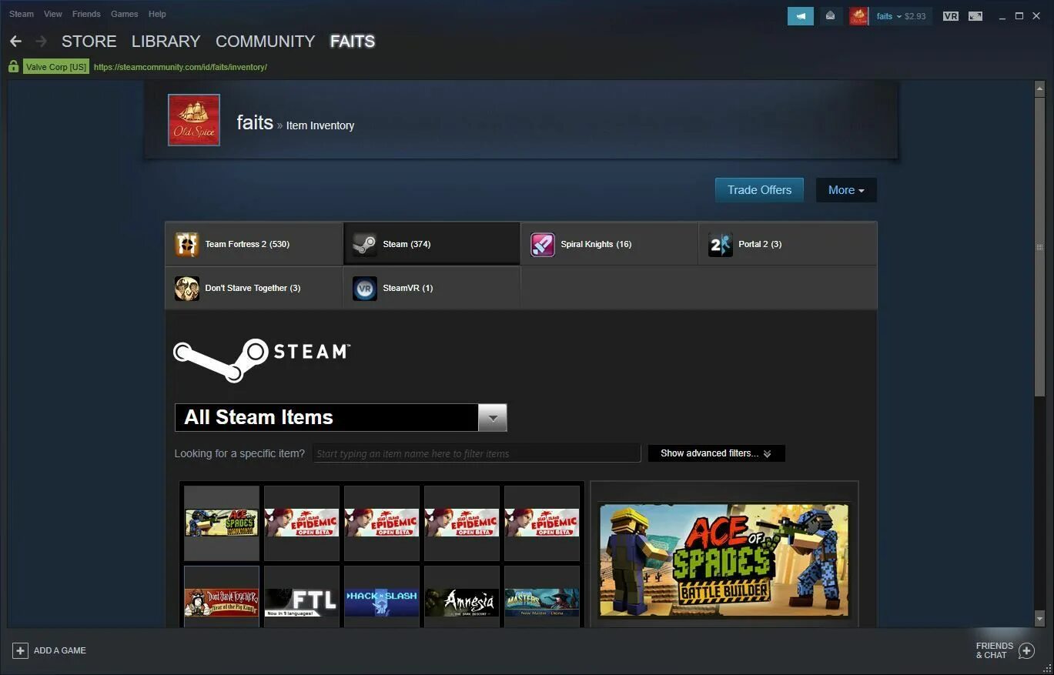
Task: Go to the STORE section
Action: 89,42
